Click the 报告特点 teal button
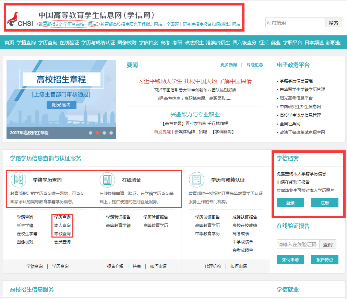This screenshot has height=299, width=347. (325, 260)
